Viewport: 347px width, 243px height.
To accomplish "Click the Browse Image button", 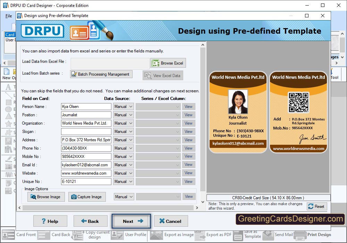I will tap(46, 197).
